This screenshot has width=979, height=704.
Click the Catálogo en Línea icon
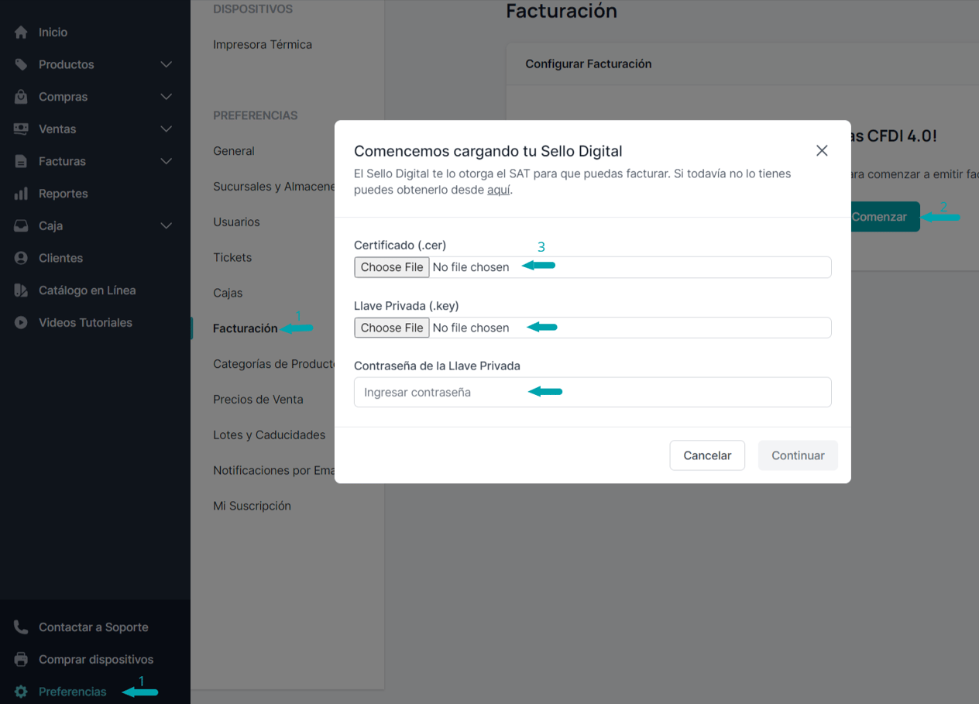click(19, 290)
